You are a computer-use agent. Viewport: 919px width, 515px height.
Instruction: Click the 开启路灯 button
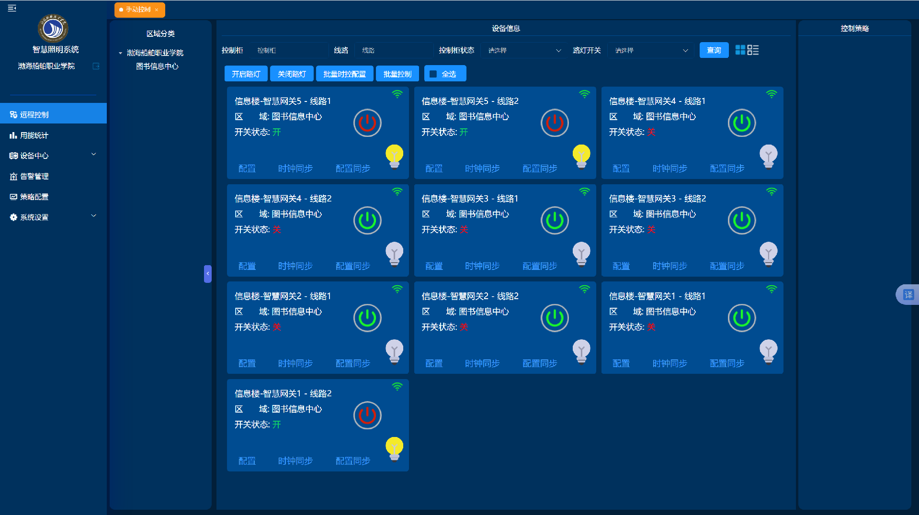pyautogui.click(x=245, y=73)
